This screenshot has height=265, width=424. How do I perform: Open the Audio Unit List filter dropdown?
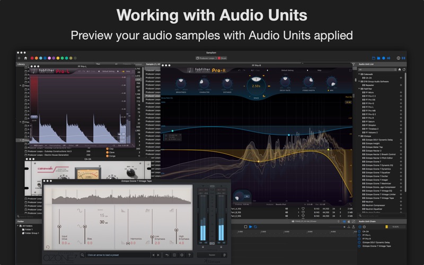[x=377, y=70]
